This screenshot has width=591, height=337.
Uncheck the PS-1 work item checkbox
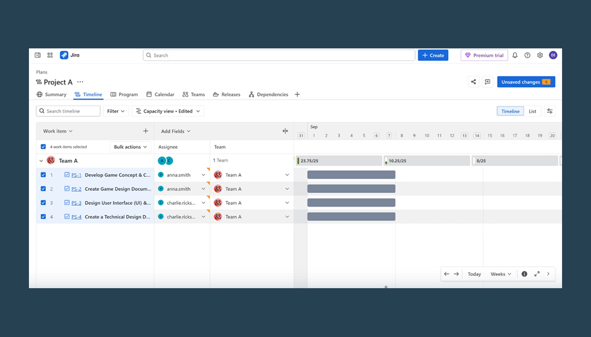pos(43,175)
